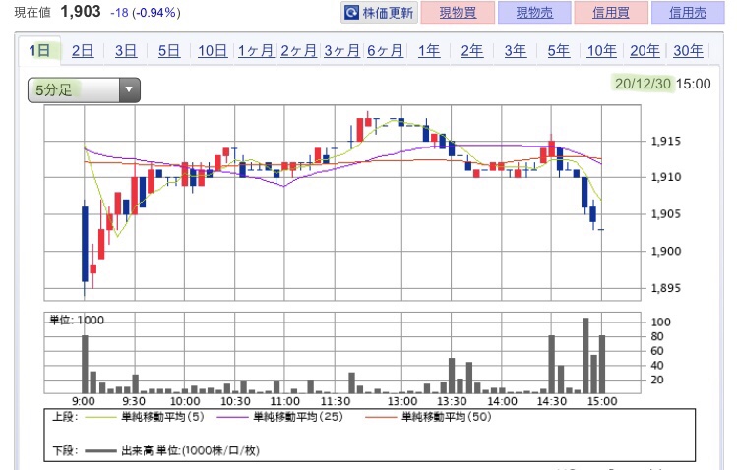Image resolution: width=737 pixels, height=470 pixels.
Task: Click the 株価更新 refresh button
Action: 379,12
